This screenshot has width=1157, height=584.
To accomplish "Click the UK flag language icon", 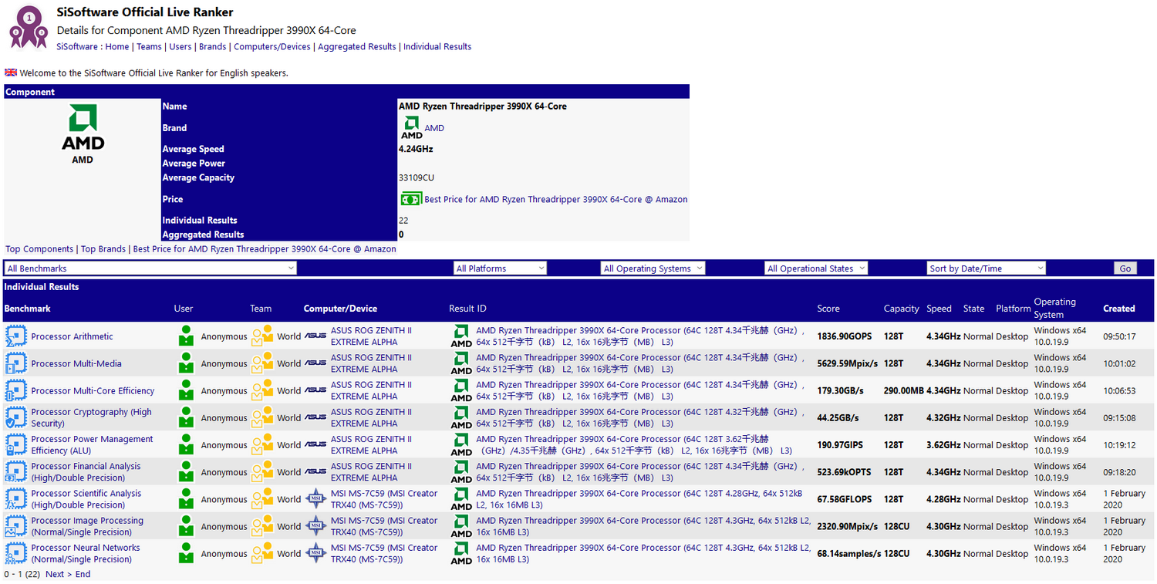I will tap(11, 73).
